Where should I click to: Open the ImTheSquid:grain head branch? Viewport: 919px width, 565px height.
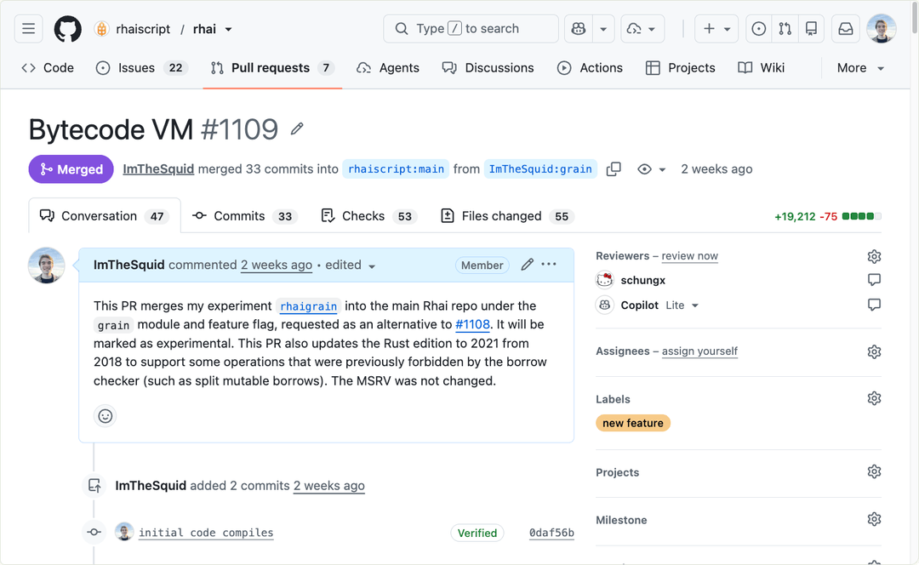coord(540,168)
